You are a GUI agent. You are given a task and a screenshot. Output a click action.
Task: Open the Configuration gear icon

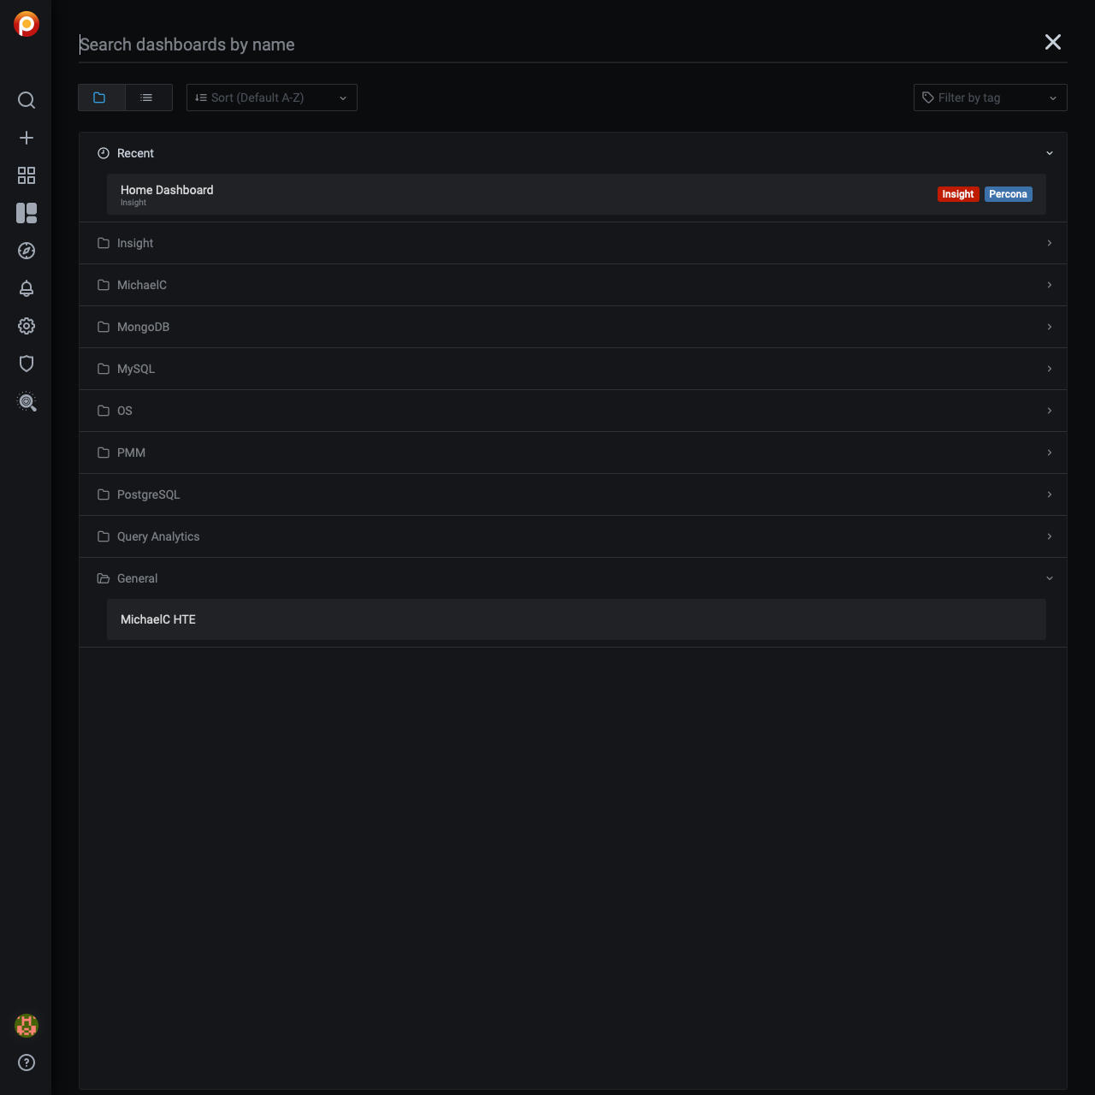[x=27, y=326]
